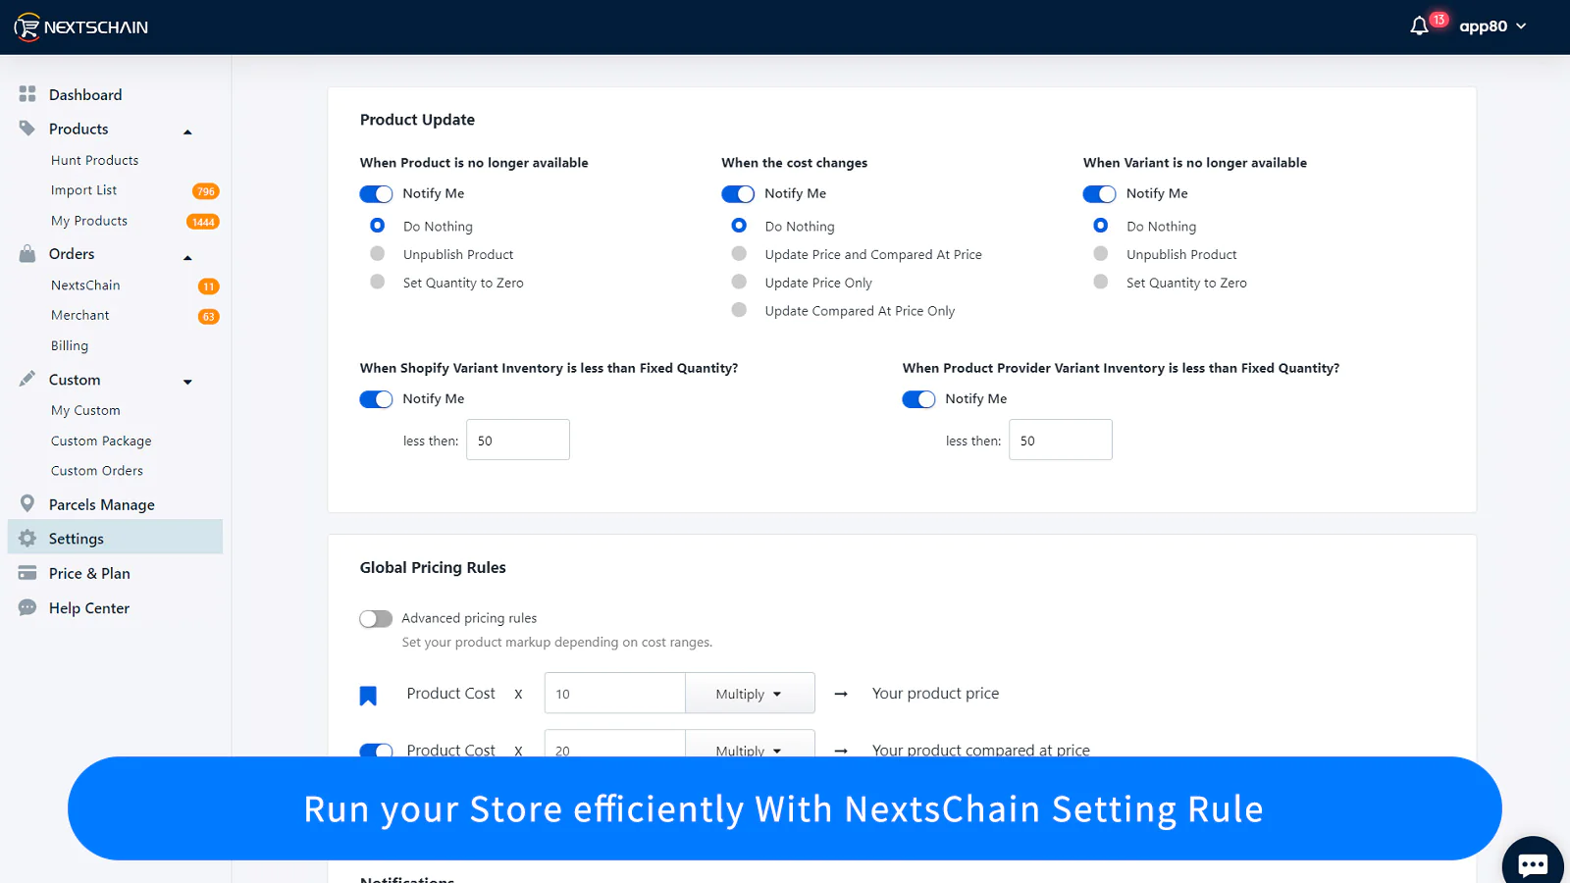
Task: Select Unpublish Product under product unavailable
Action: pos(378,254)
